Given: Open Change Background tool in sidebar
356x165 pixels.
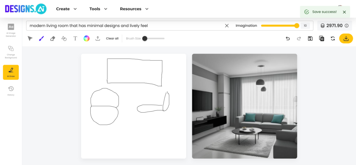Looking at the screenshot, I should click(11, 52).
